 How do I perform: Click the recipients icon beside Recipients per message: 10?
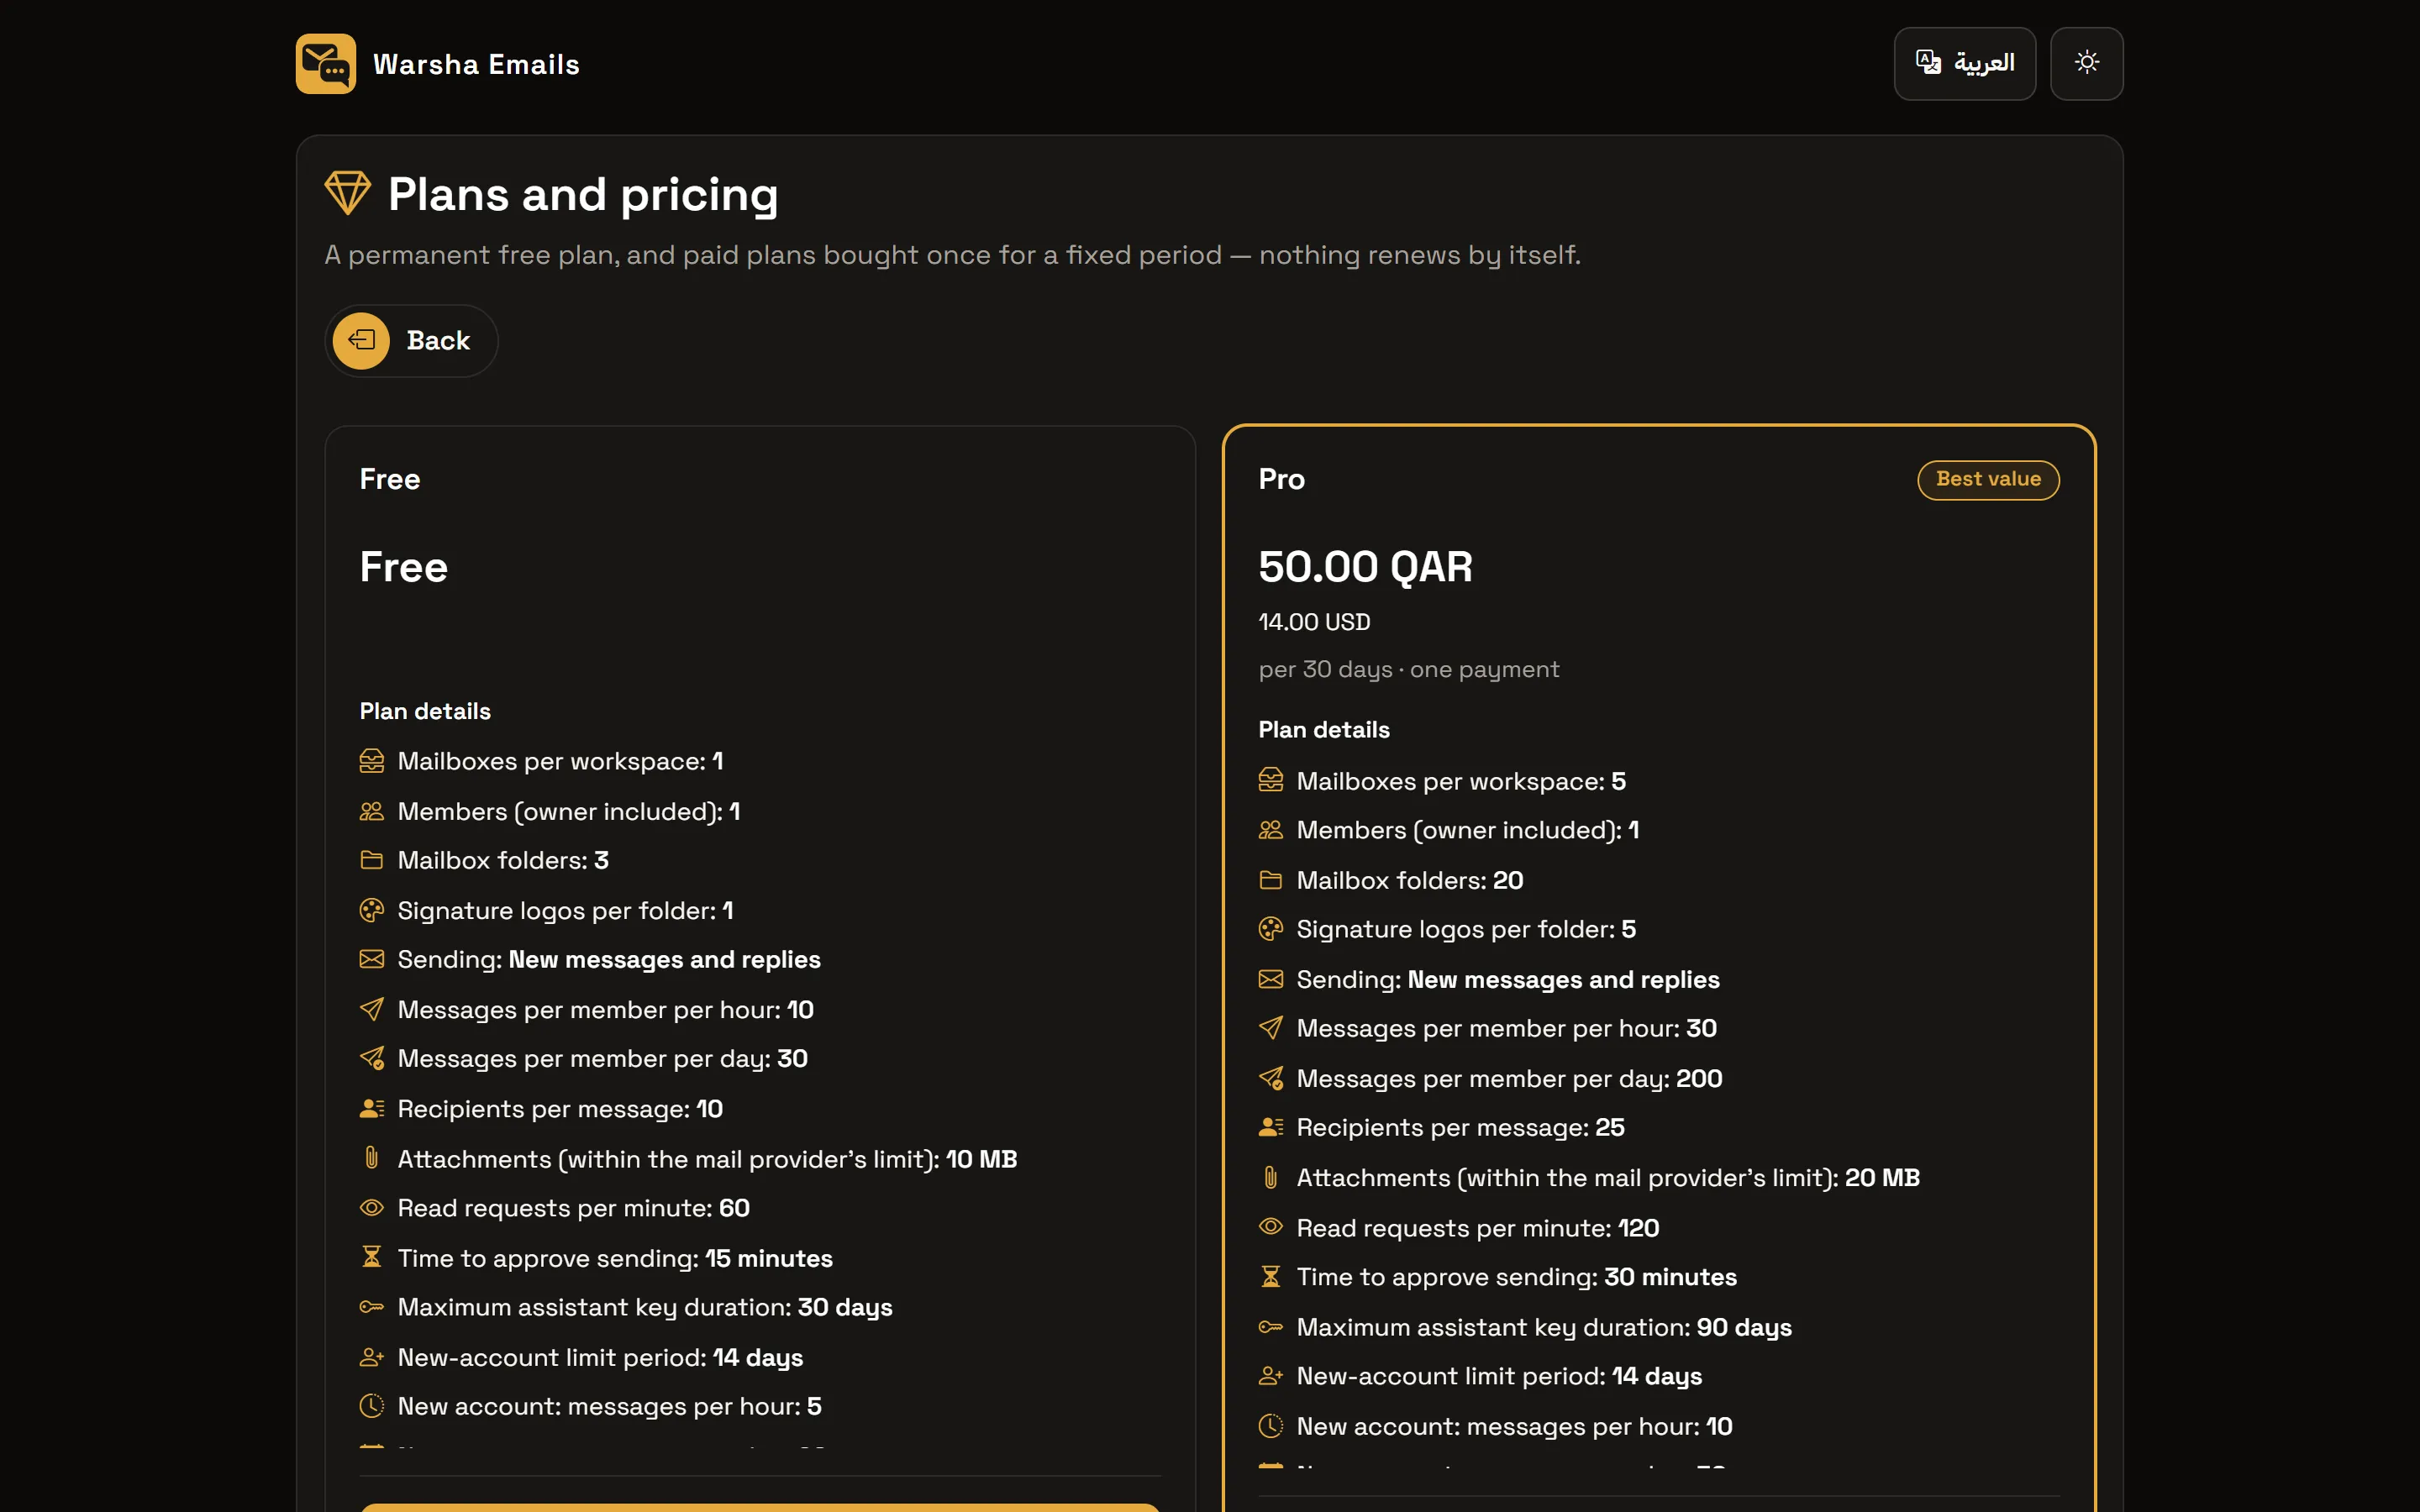coord(371,1108)
